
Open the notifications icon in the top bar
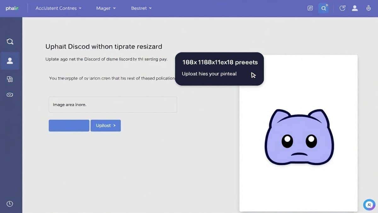coord(342,9)
